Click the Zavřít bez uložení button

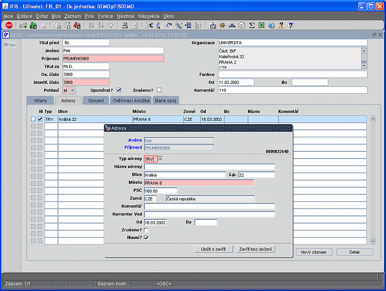click(256, 249)
